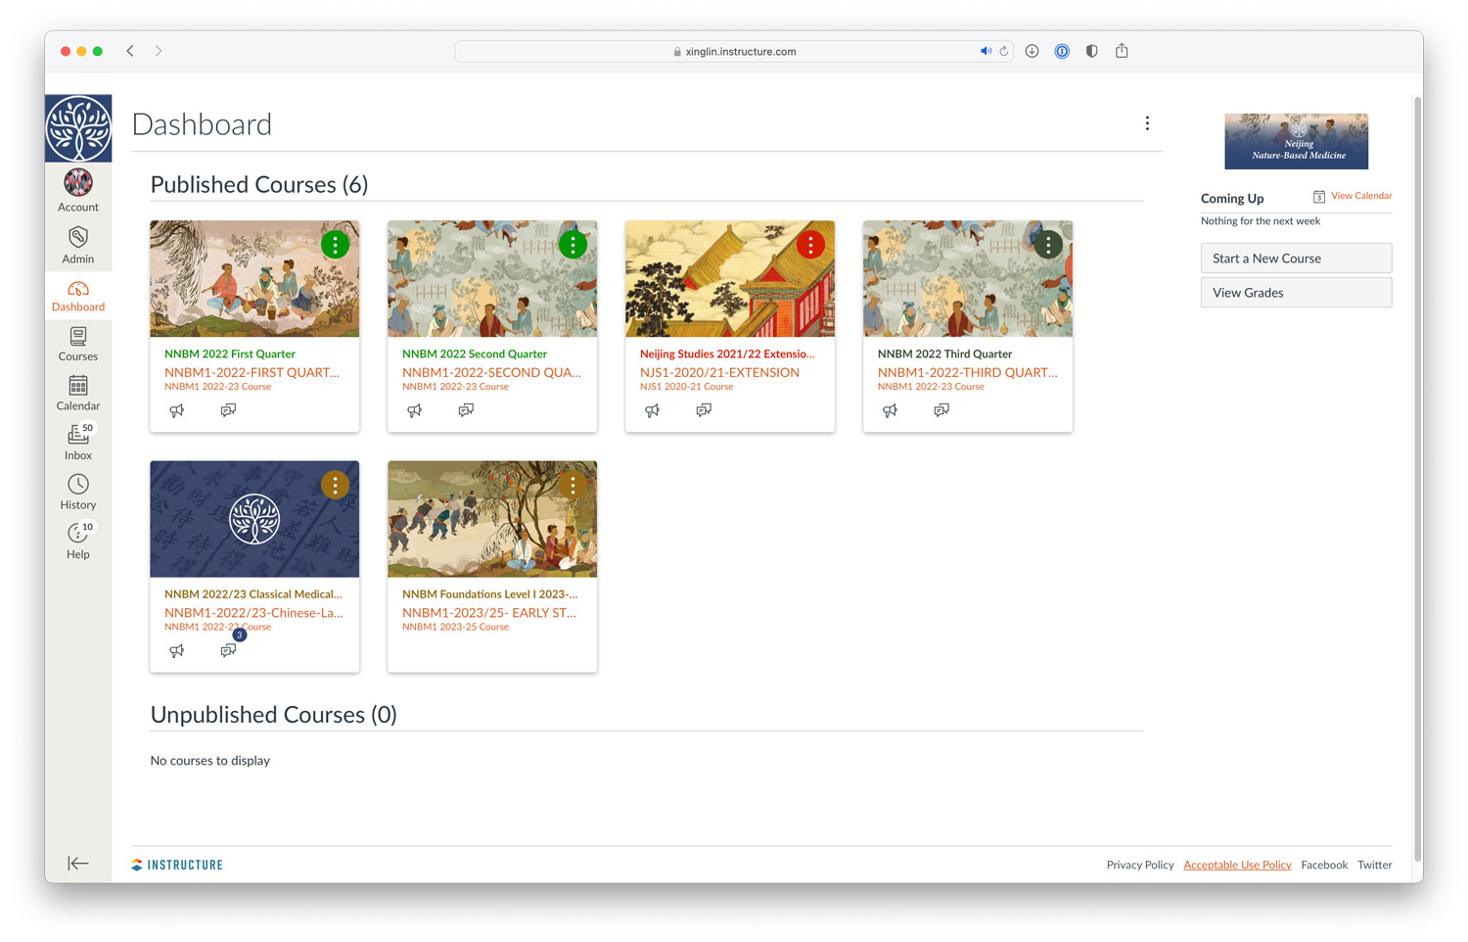This screenshot has height=942, width=1468.
Task: Open the Facebook footer link
Action: click(1324, 865)
